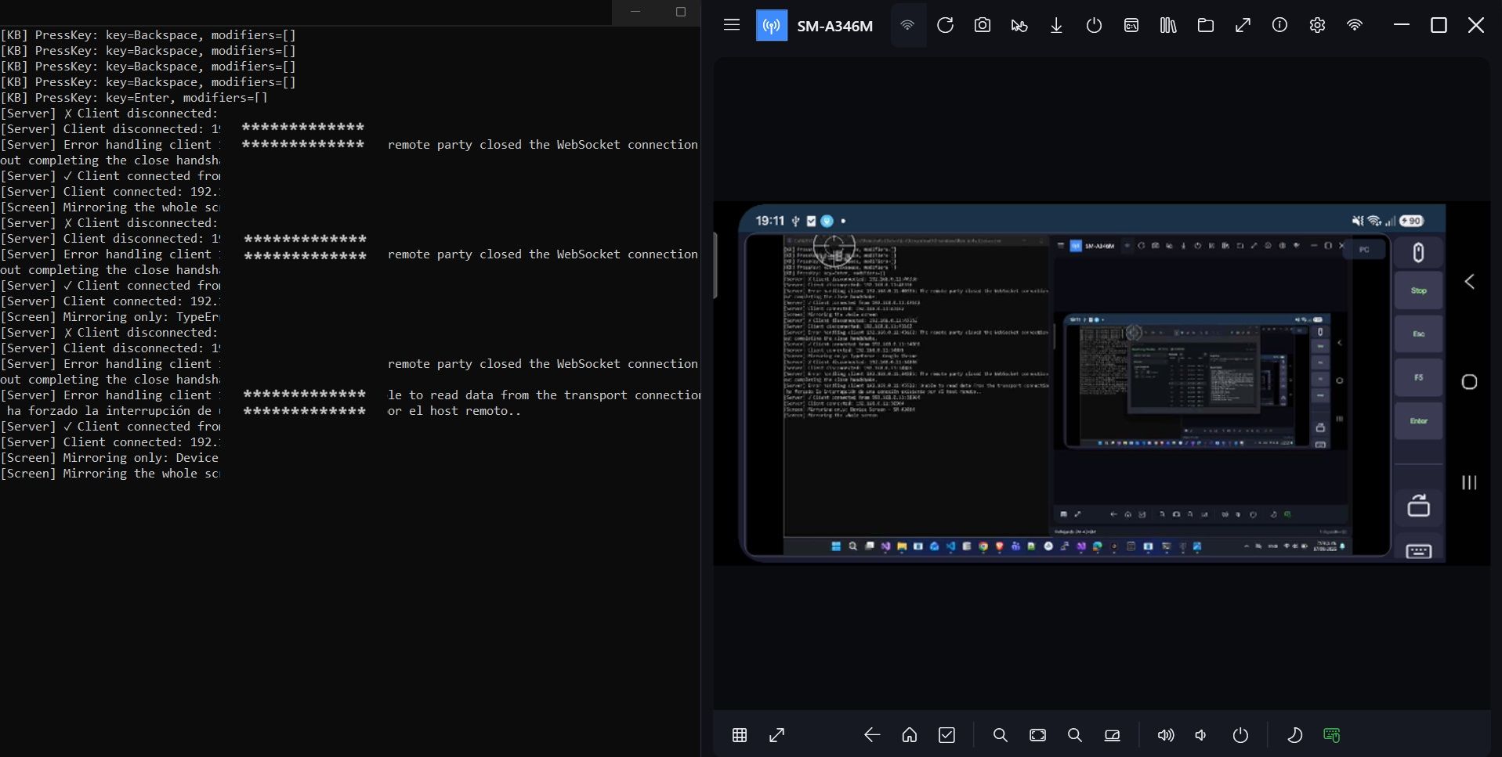Tap the Enter button on the phone panel
Image resolution: width=1502 pixels, height=757 pixels.
tap(1418, 421)
